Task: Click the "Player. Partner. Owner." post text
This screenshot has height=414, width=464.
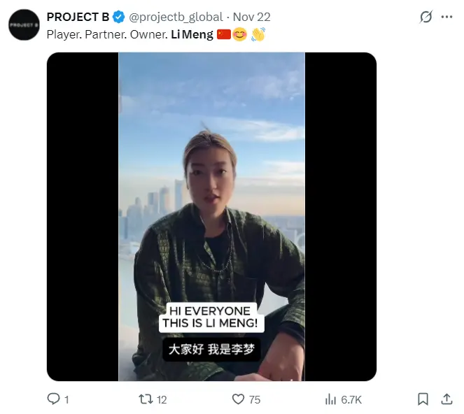Action: pyautogui.click(x=107, y=34)
